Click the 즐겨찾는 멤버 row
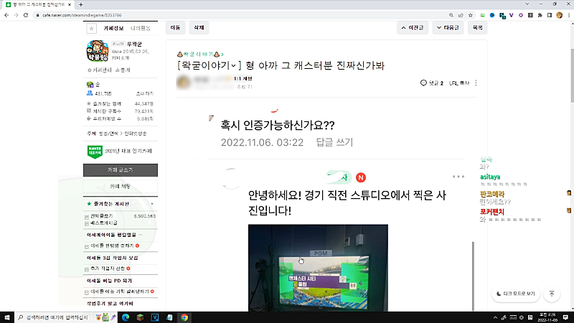 (120, 104)
